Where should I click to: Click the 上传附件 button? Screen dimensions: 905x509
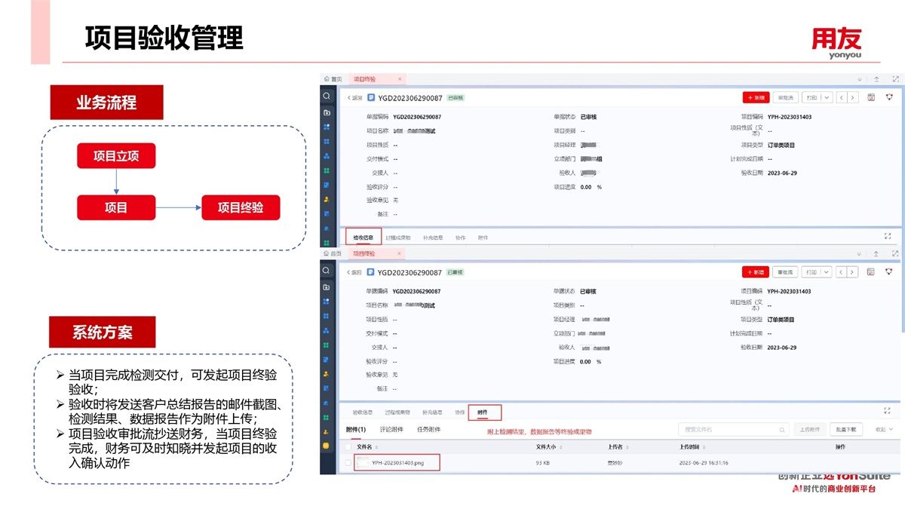tap(811, 429)
